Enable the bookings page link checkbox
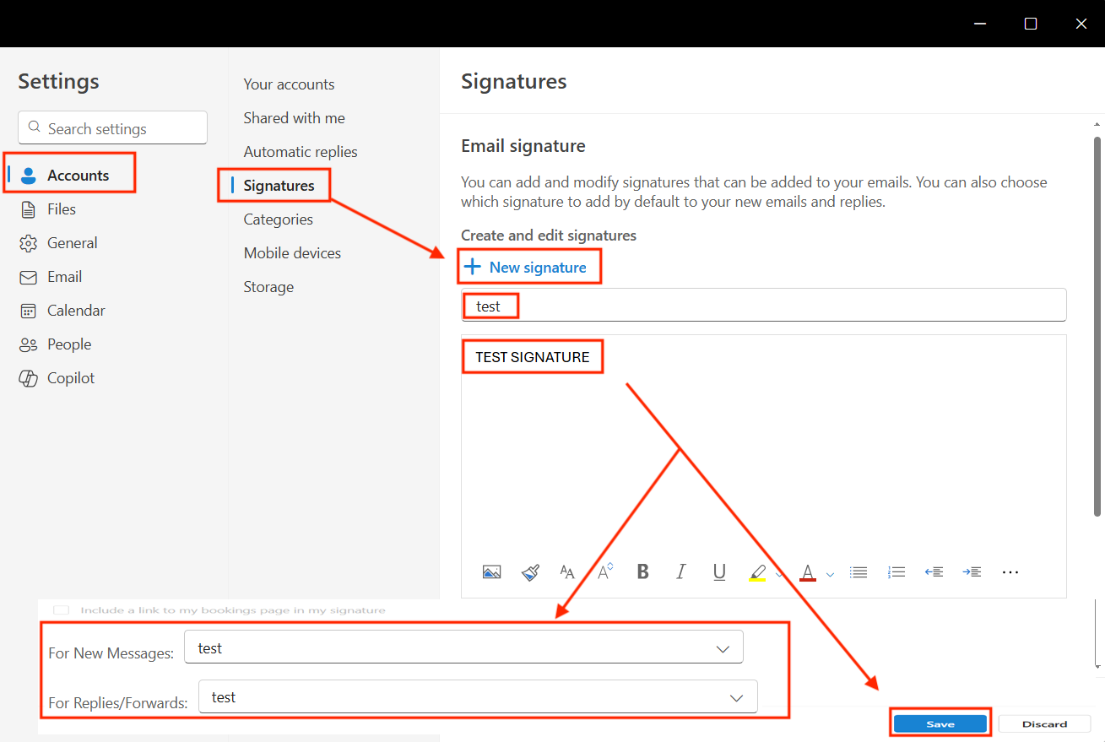This screenshot has width=1105, height=742. [x=60, y=609]
